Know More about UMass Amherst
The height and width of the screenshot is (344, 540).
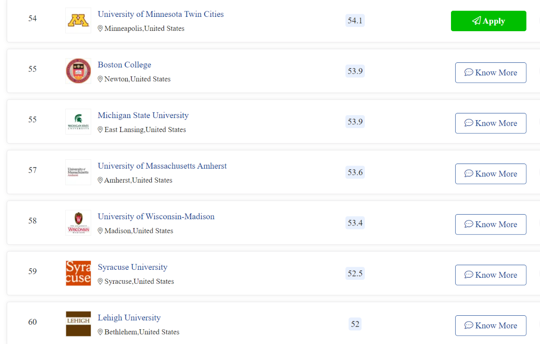pyautogui.click(x=491, y=174)
